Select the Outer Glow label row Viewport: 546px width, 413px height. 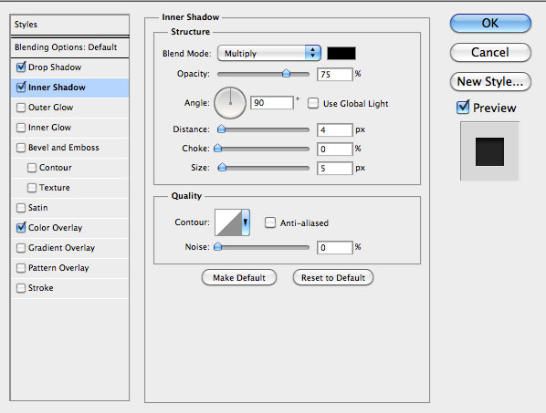(69, 108)
